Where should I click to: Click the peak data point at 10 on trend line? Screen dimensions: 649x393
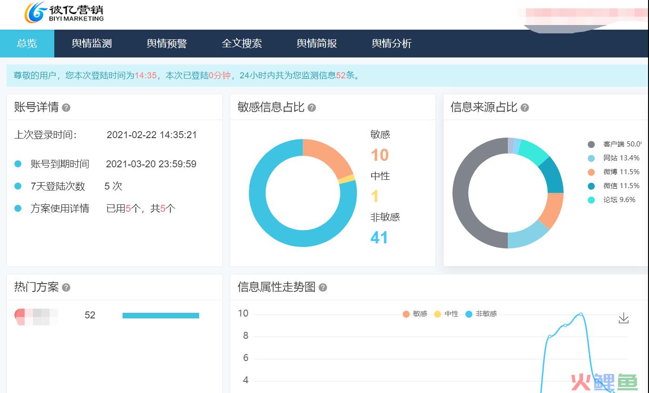coord(580,314)
